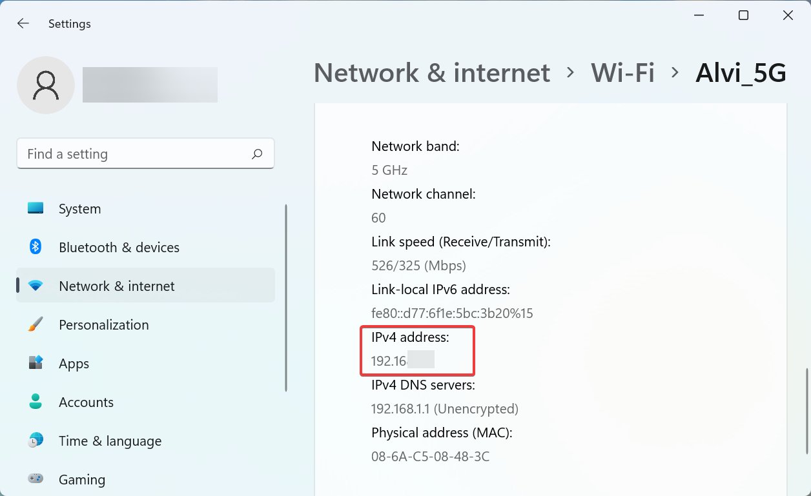This screenshot has width=811, height=496.
Task: Click the user profile avatar
Action: [46, 85]
